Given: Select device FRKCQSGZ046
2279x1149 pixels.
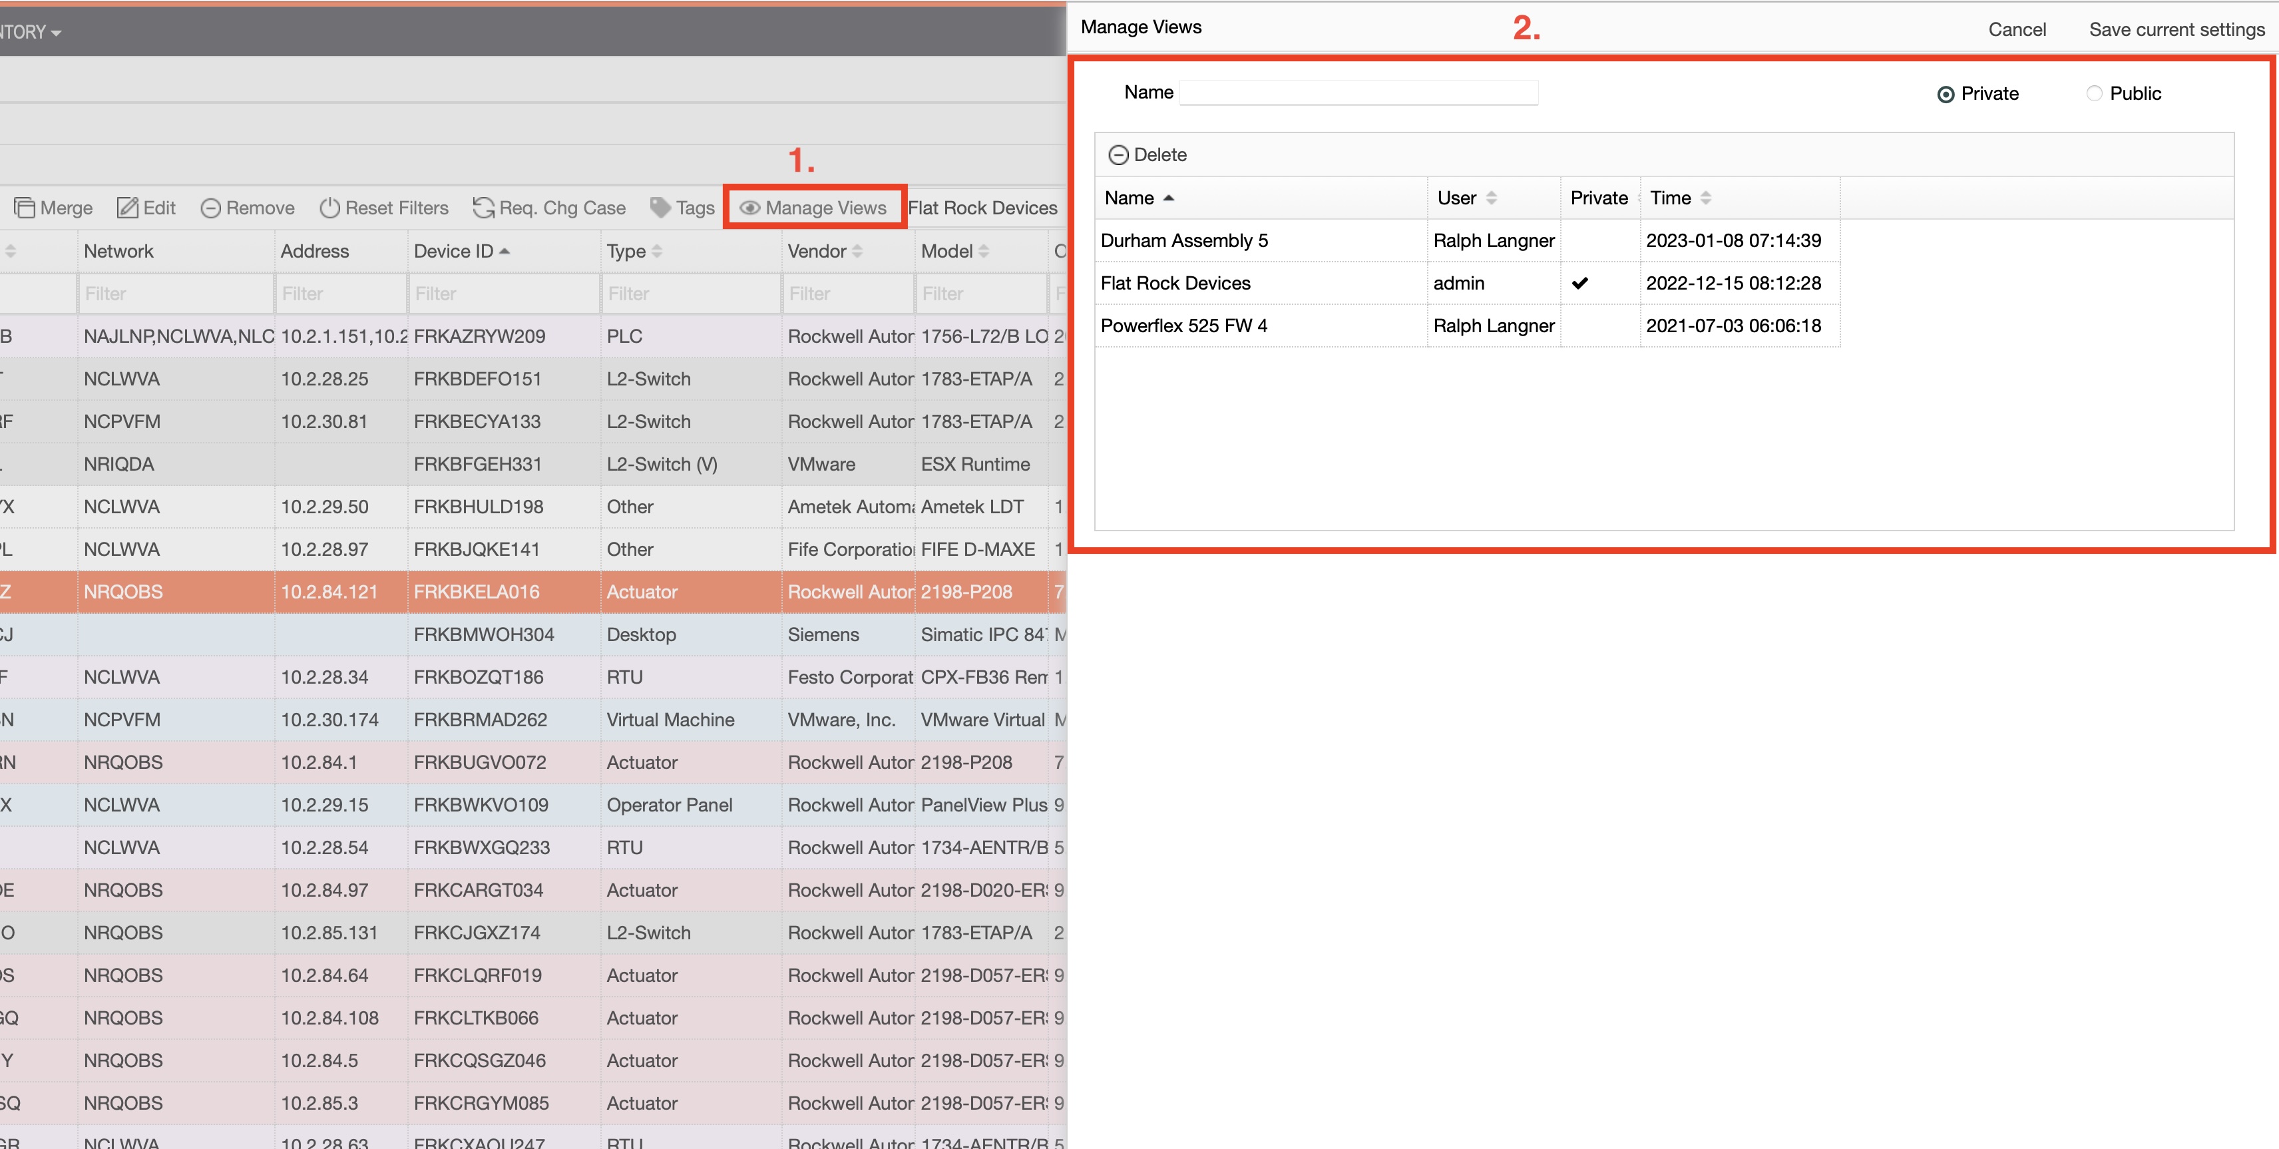Looking at the screenshot, I should [x=479, y=1060].
